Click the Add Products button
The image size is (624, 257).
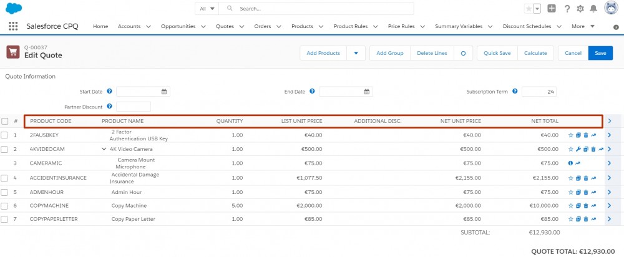point(323,53)
